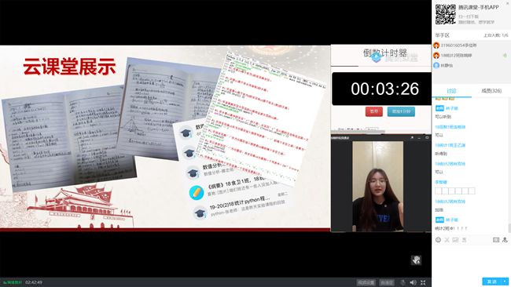
Task: Open the emoji picker in chat toolbar
Action: pyautogui.click(x=439, y=240)
